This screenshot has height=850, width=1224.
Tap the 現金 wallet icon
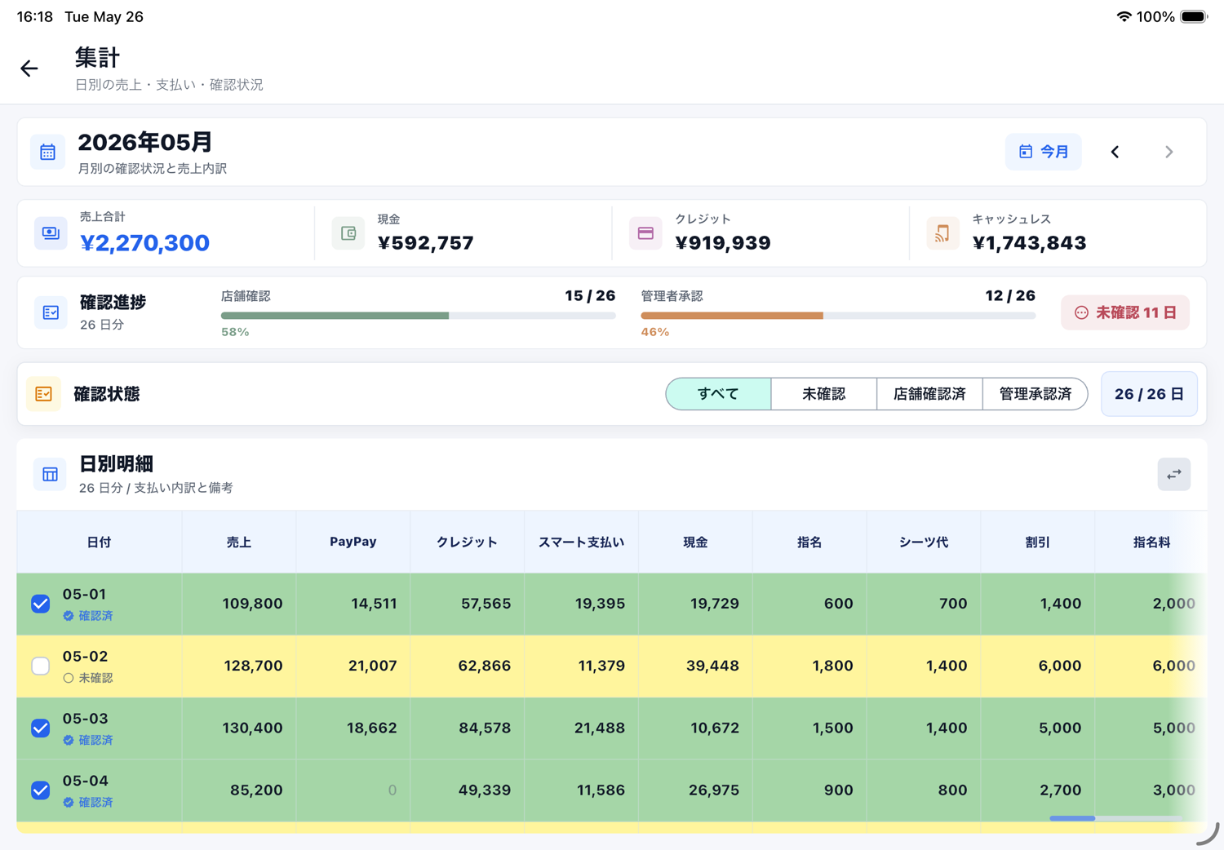348,232
